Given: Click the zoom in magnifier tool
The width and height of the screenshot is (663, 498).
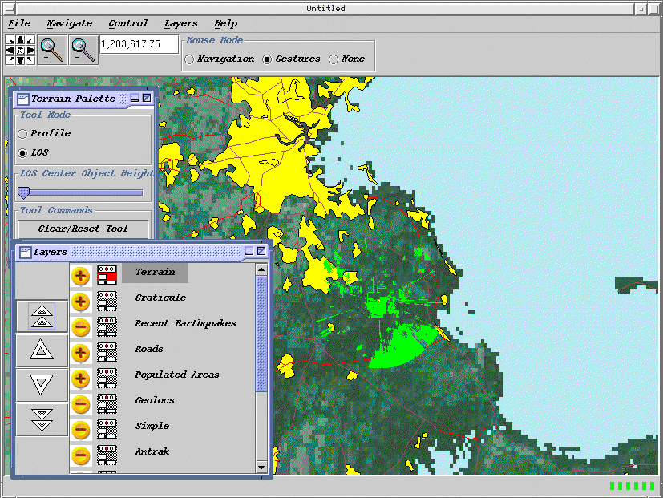Looking at the screenshot, I should point(52,50).
